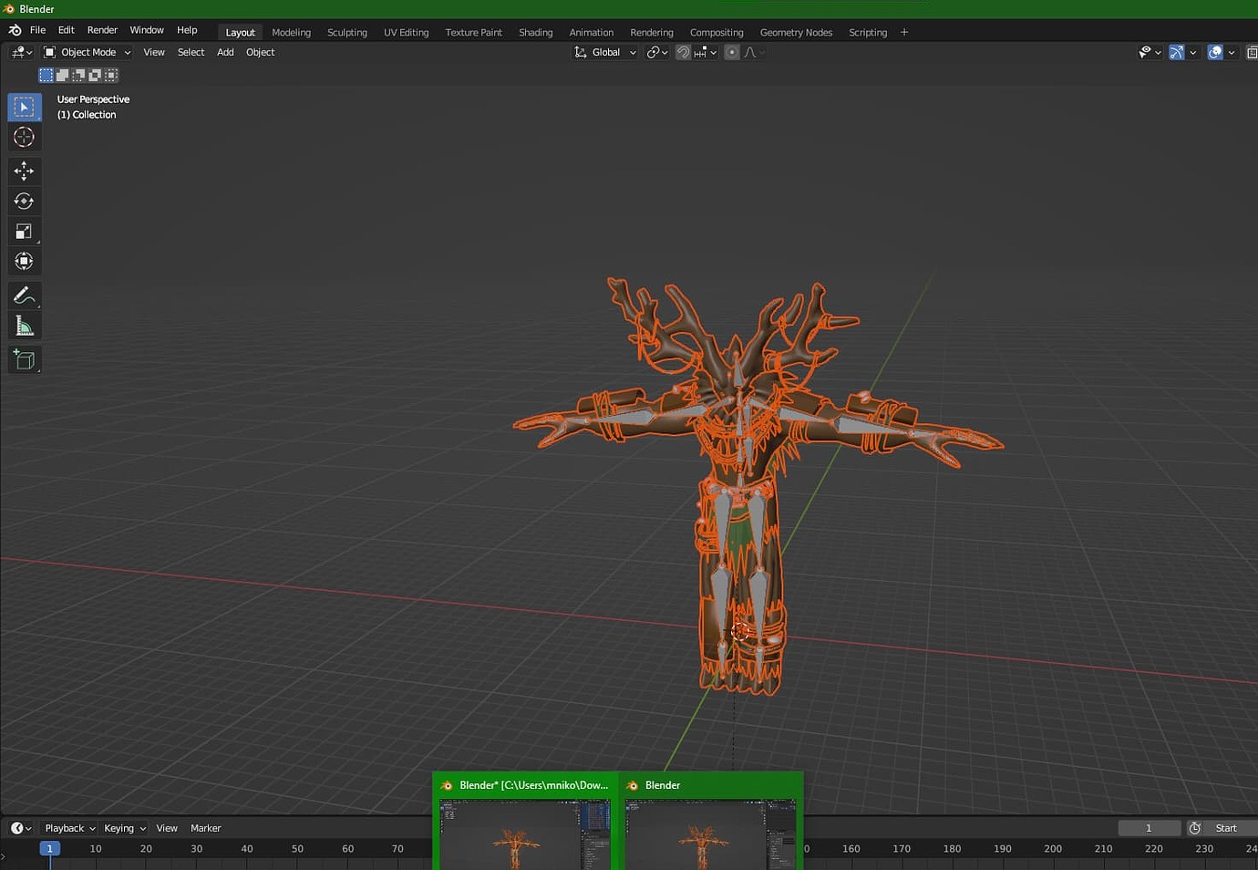Jump to frame 50 on the timeline ruler
This screenshot has width=1258, height=870.
point(297,848)
